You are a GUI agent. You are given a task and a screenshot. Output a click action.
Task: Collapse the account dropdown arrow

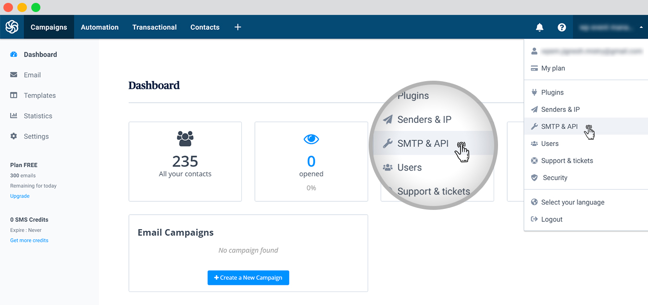(x=641, y=27)
